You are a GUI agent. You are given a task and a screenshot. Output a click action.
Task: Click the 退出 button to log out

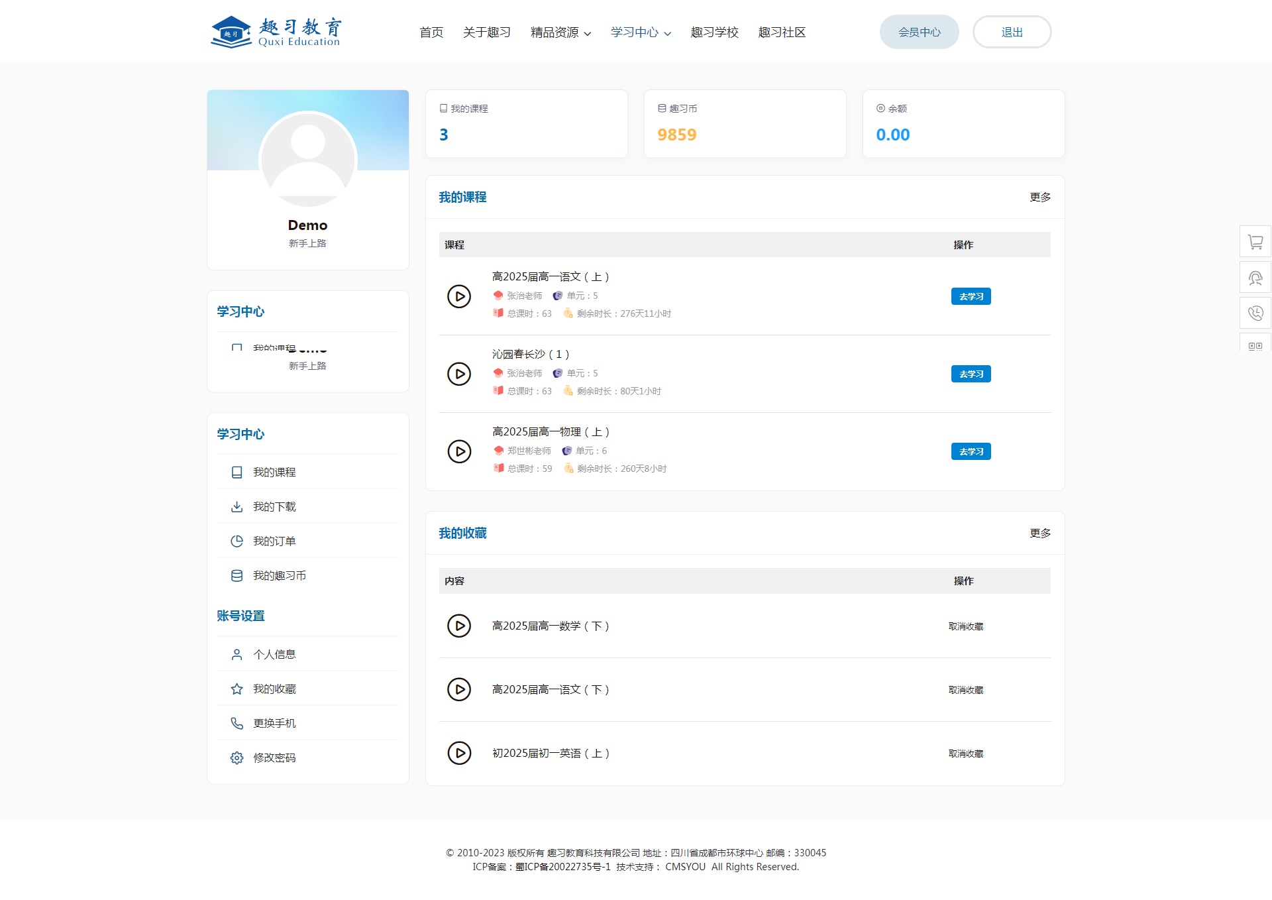(1012, 32)
